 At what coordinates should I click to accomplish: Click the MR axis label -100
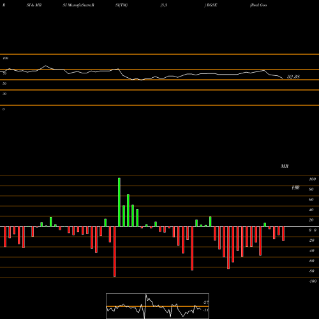(x=313, y=281)
